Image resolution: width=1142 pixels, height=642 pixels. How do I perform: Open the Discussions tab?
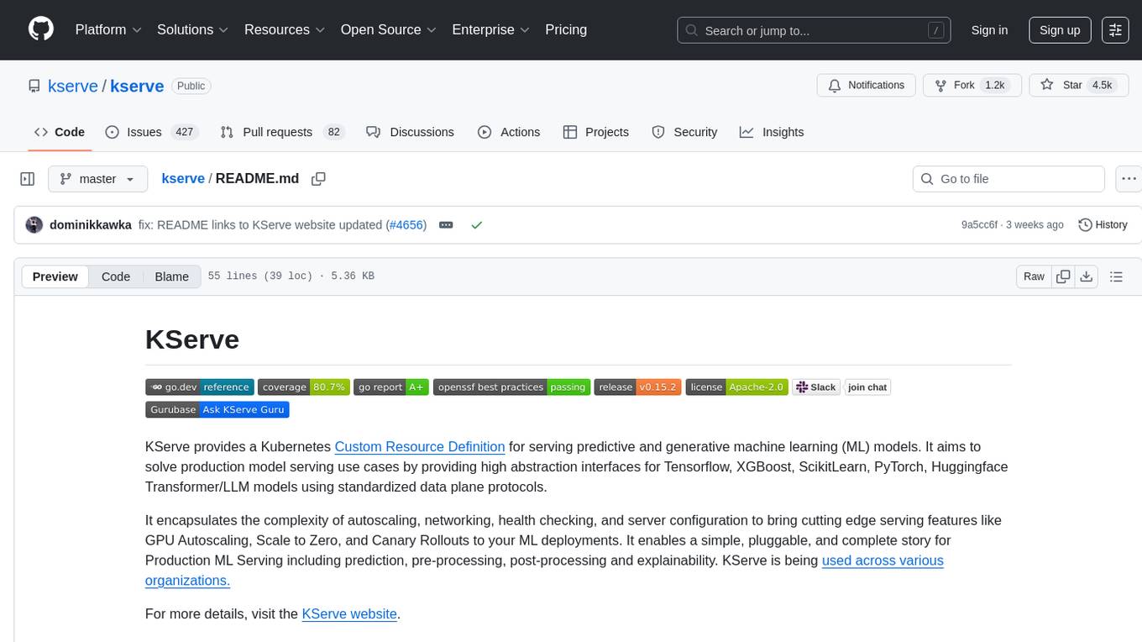(x=411, y=132)
